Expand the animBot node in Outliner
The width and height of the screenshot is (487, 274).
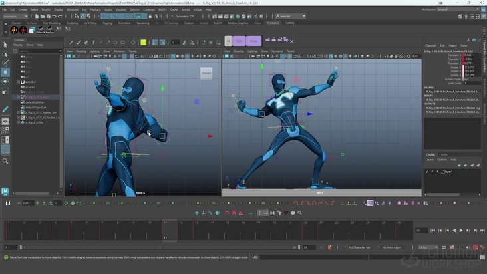(19, 82)
